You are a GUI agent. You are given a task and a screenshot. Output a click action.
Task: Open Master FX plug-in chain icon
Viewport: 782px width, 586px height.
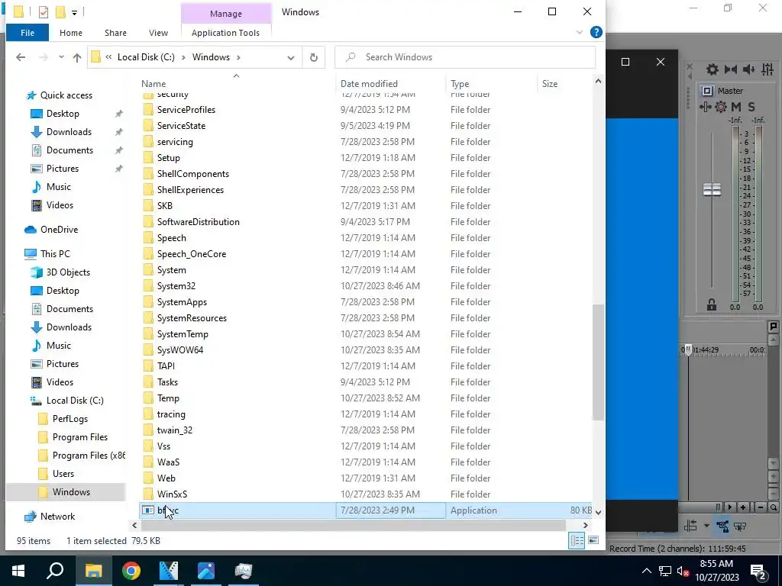[705, 107]
